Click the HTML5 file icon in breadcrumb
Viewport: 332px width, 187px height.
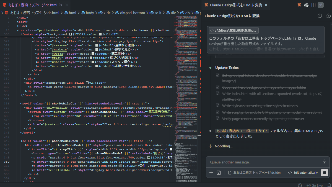tap(7, 13)
